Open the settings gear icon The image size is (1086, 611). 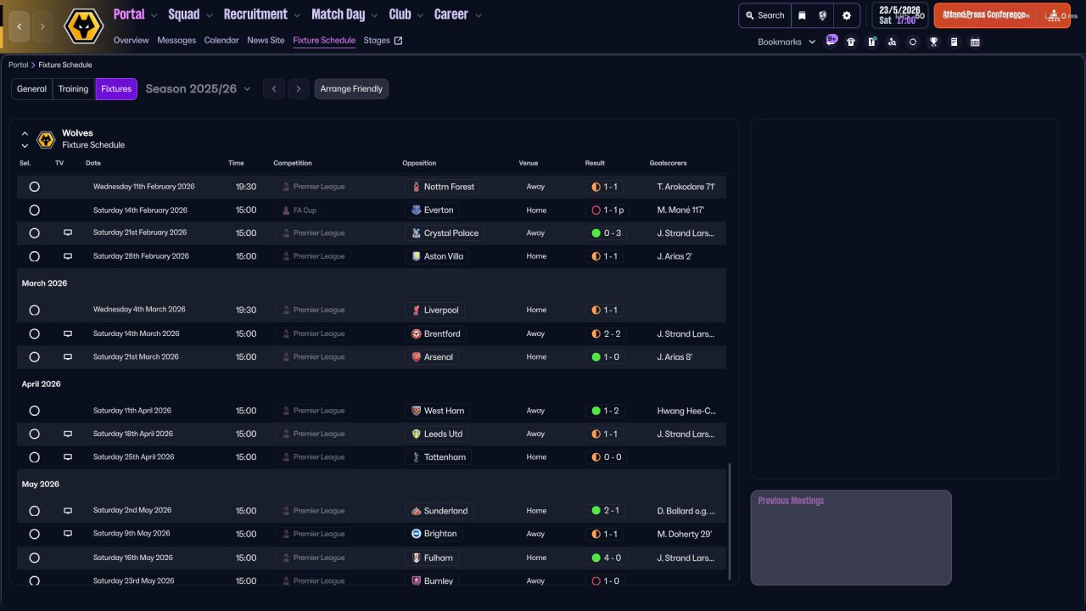(x=846, y=15)
